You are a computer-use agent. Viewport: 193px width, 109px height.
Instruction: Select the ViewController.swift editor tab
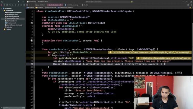[x=55, y=5]
